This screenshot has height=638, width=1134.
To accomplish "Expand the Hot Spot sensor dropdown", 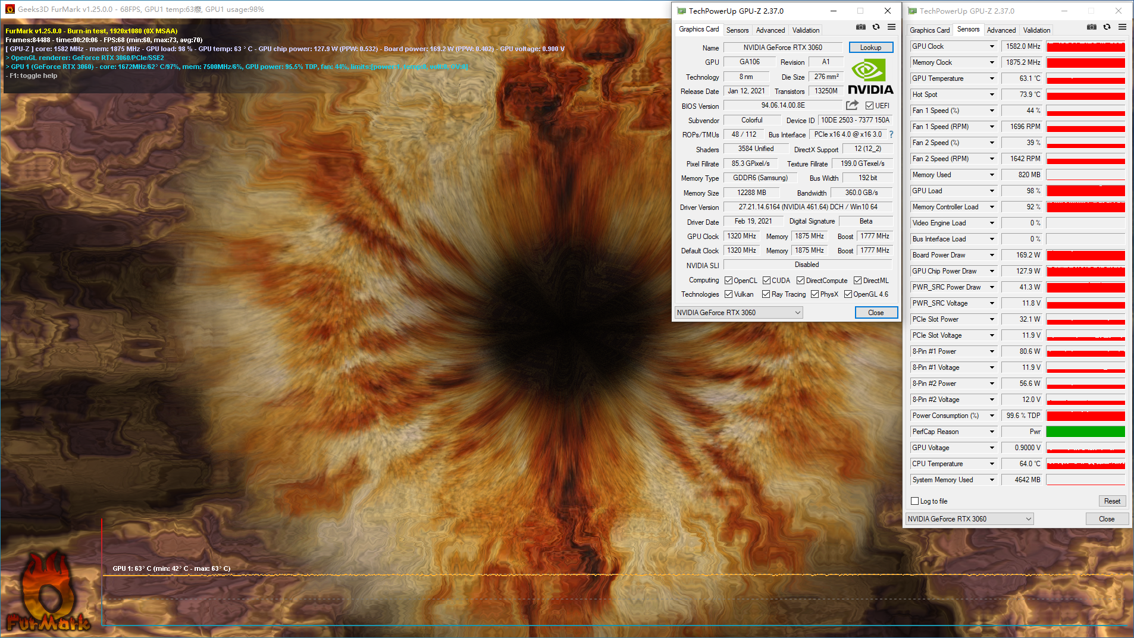I will (x=992, y=95).
